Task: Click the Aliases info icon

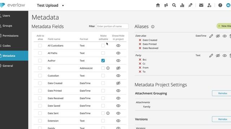Action: [x=153, y=27]
